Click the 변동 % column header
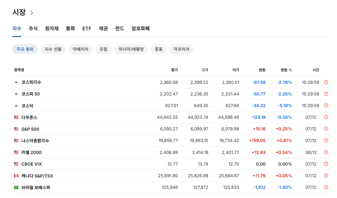337x198 pixels. (286, 70)
